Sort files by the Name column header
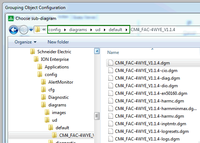The height and width of the screenshot is (143, 200). [x=113, y=52]
